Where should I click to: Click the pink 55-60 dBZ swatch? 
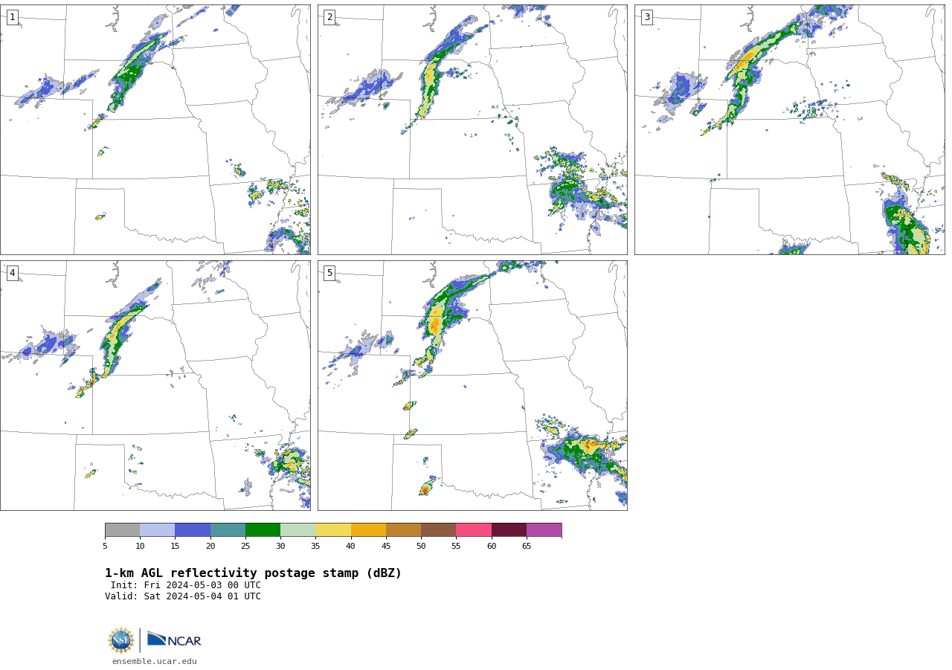pos(474,529)
